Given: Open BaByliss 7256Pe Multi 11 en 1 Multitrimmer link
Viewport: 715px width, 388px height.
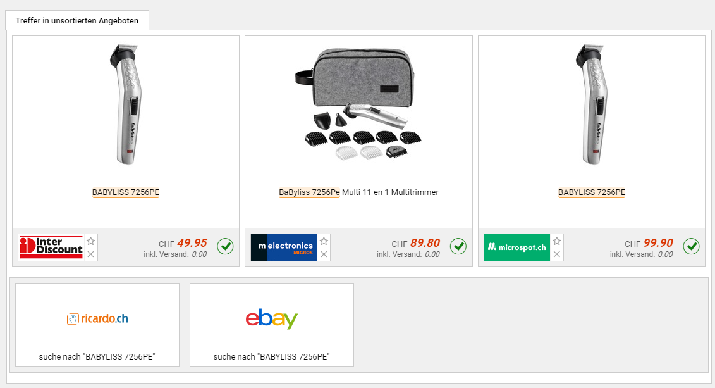Looking at the screenshot, I should click(x=358, y=192).
